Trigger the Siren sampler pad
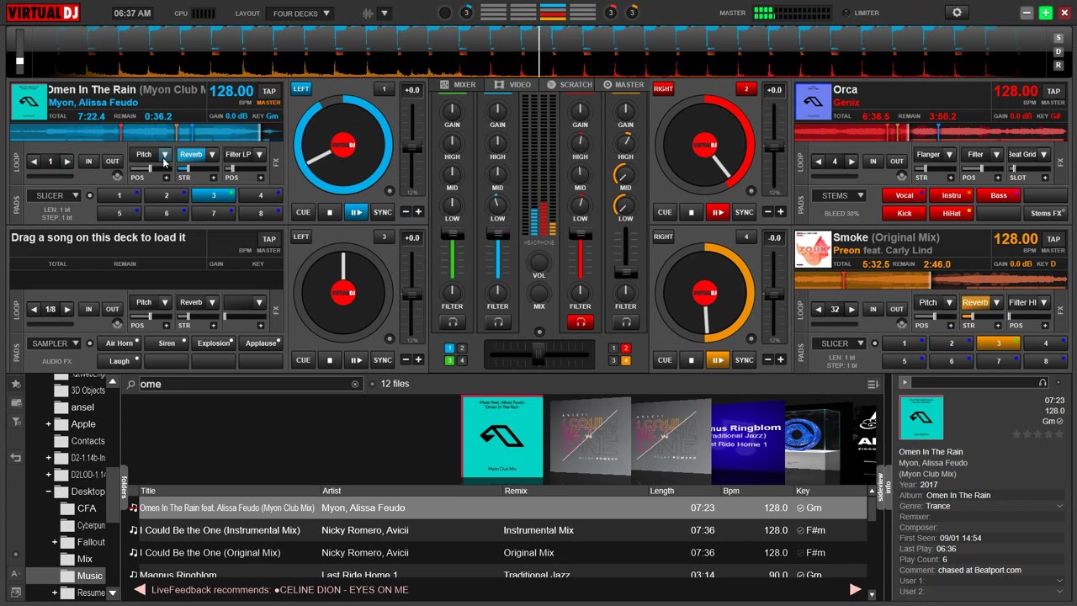The image size is (1077, 606). pyautogui.click(x=167, y=343)
